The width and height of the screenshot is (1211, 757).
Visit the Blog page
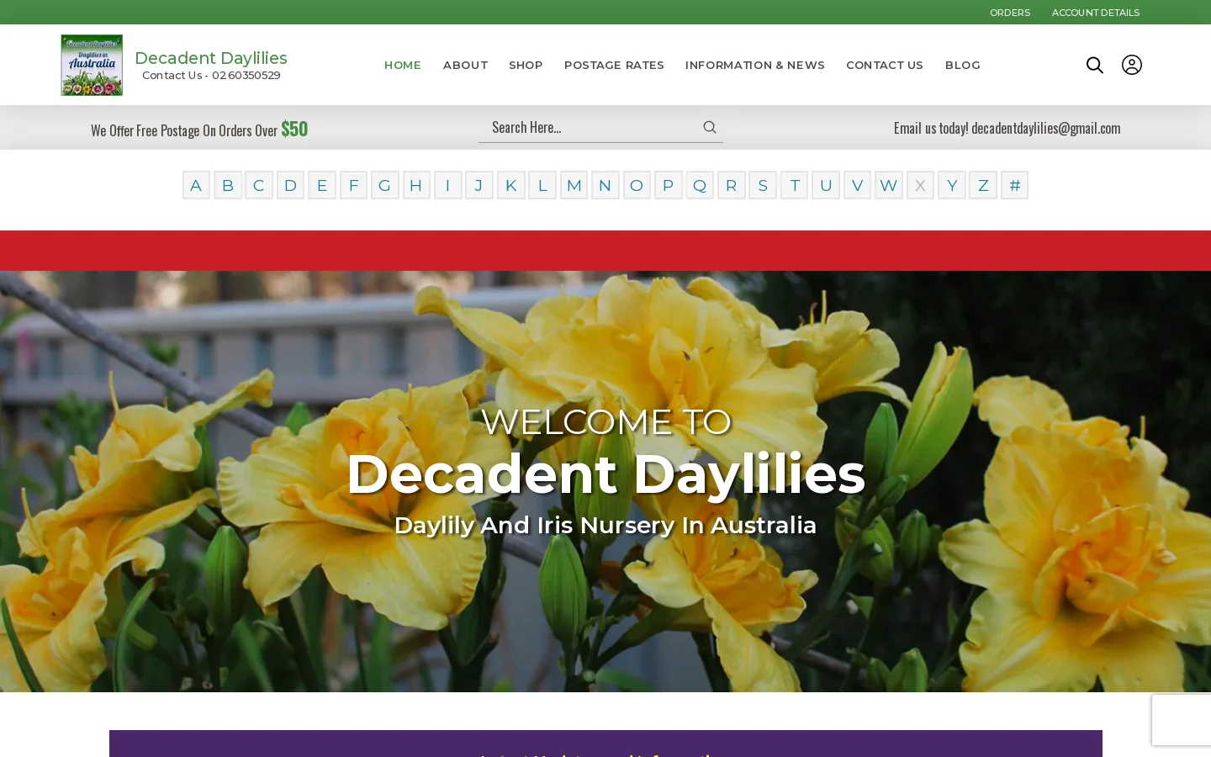(x=963, y=65)
